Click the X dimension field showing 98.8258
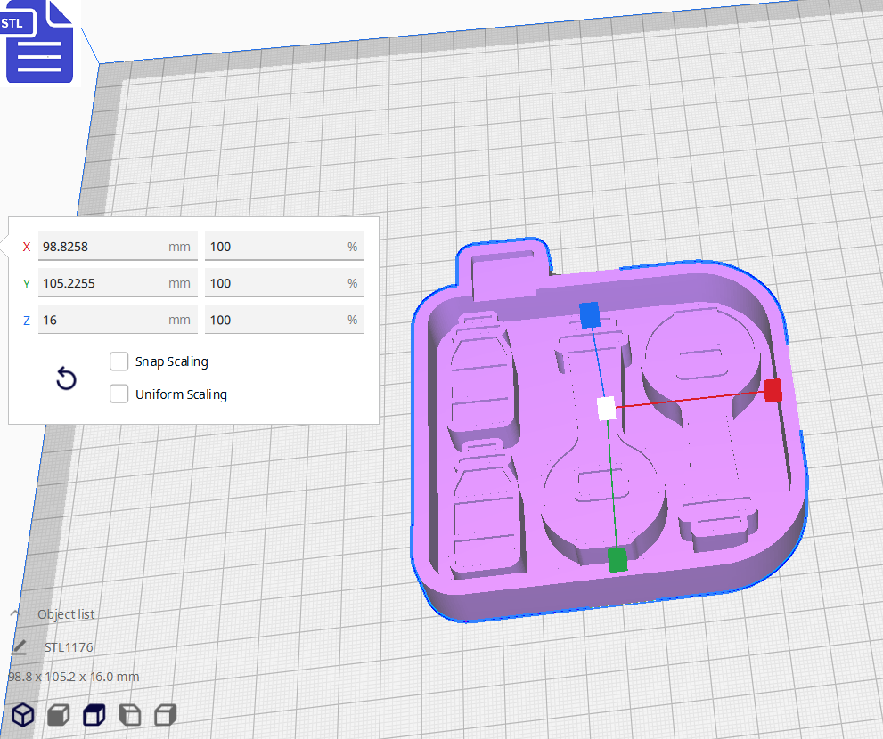The image size is (883, 739). (x=117, y=247)
